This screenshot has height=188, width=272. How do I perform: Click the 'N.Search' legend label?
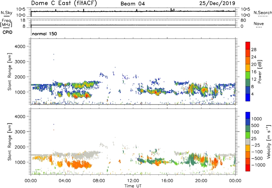point(262,13)
